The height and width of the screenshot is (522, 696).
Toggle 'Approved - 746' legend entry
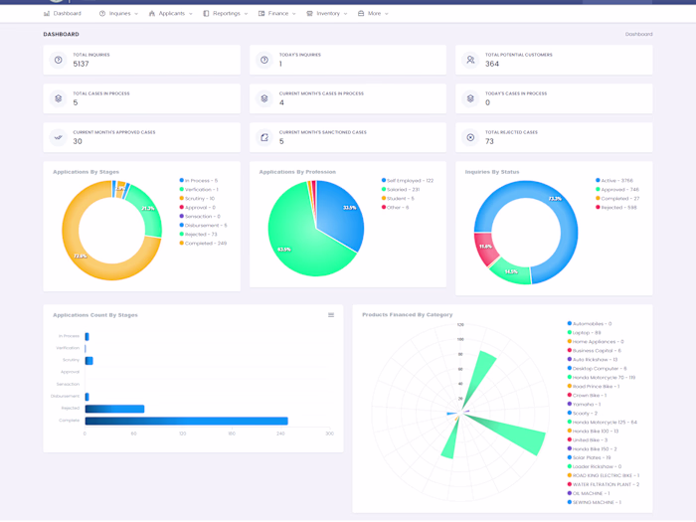coord(617,190)
